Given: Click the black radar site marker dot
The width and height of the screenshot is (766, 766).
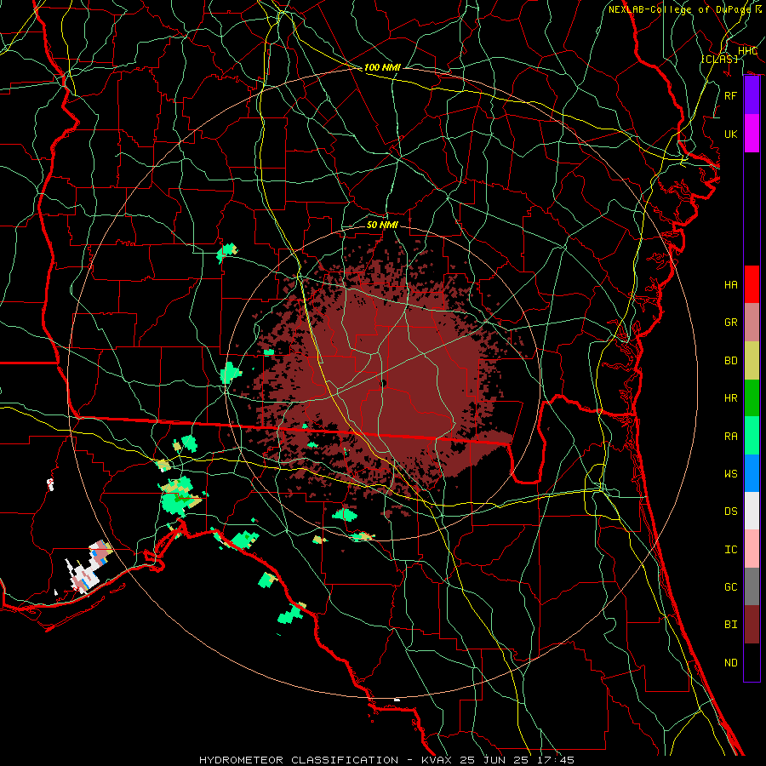Looking at the screenshot, I should point(383,384).
